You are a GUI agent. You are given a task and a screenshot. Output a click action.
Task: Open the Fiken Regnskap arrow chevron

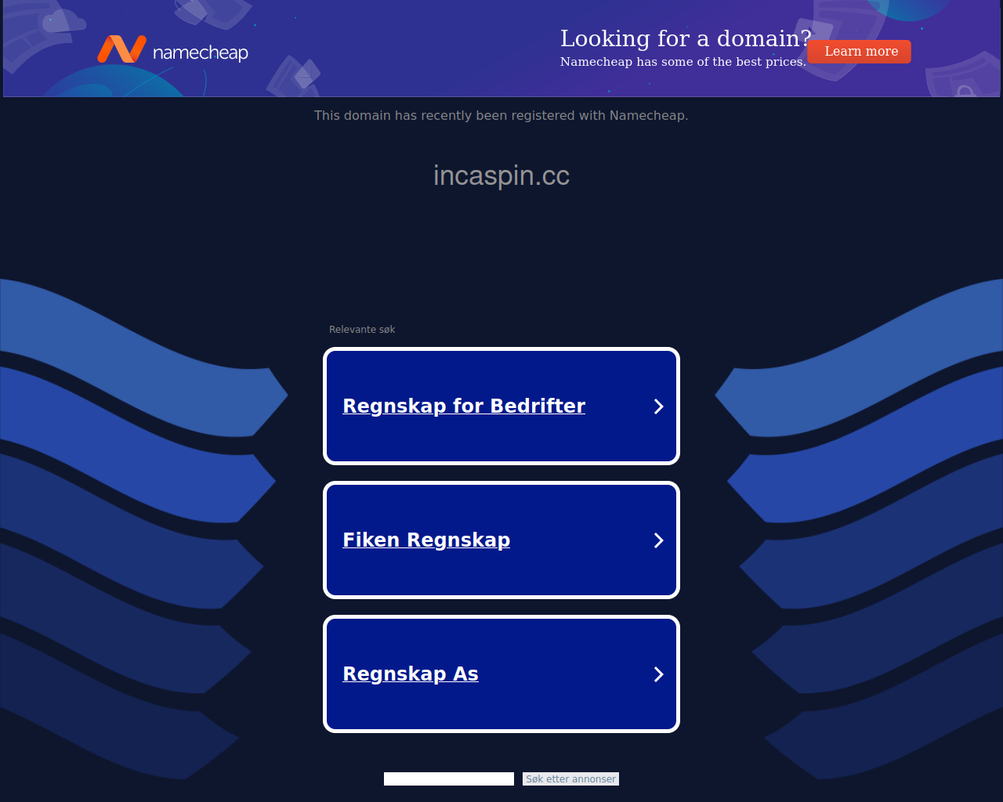(658, 540)
